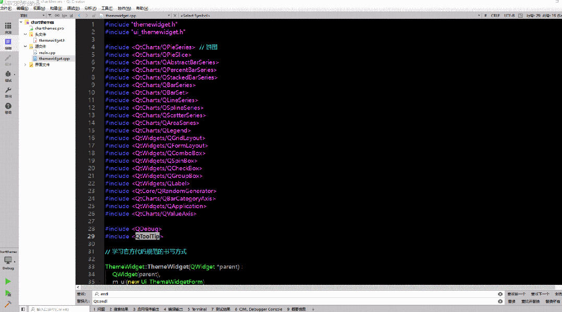
Task: Click the Build project hammer icon
Action: click(8, 305)
